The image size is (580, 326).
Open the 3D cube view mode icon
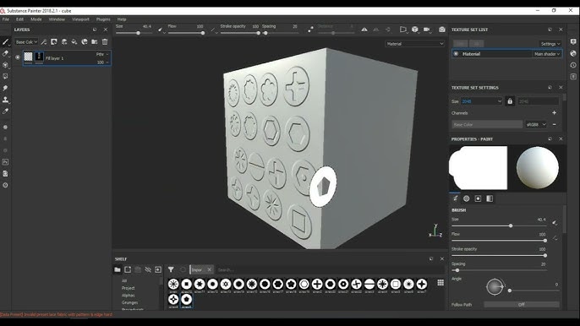415,30
